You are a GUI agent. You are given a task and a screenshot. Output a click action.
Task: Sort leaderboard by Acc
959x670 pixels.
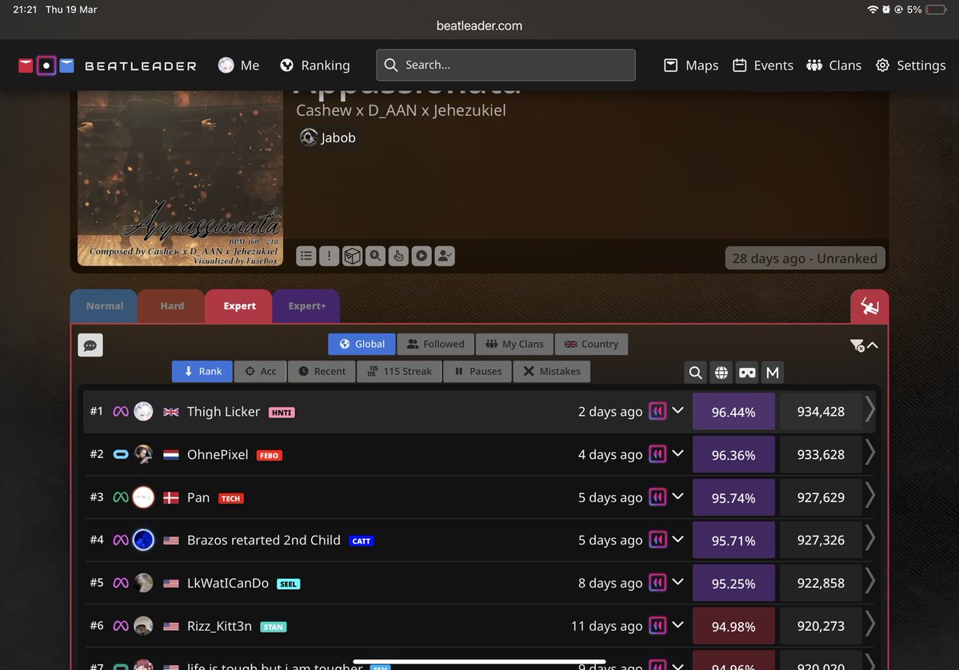[261, 371]
